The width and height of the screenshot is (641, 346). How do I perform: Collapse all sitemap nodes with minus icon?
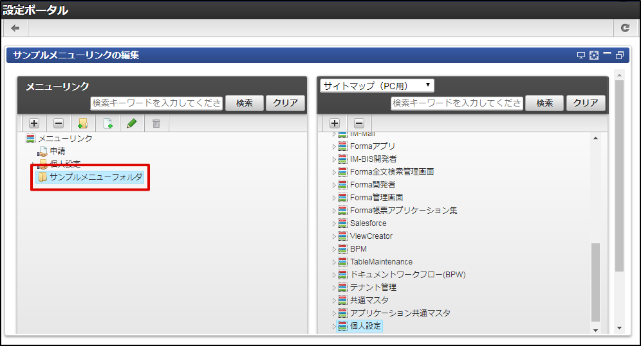tap(359, 123)
